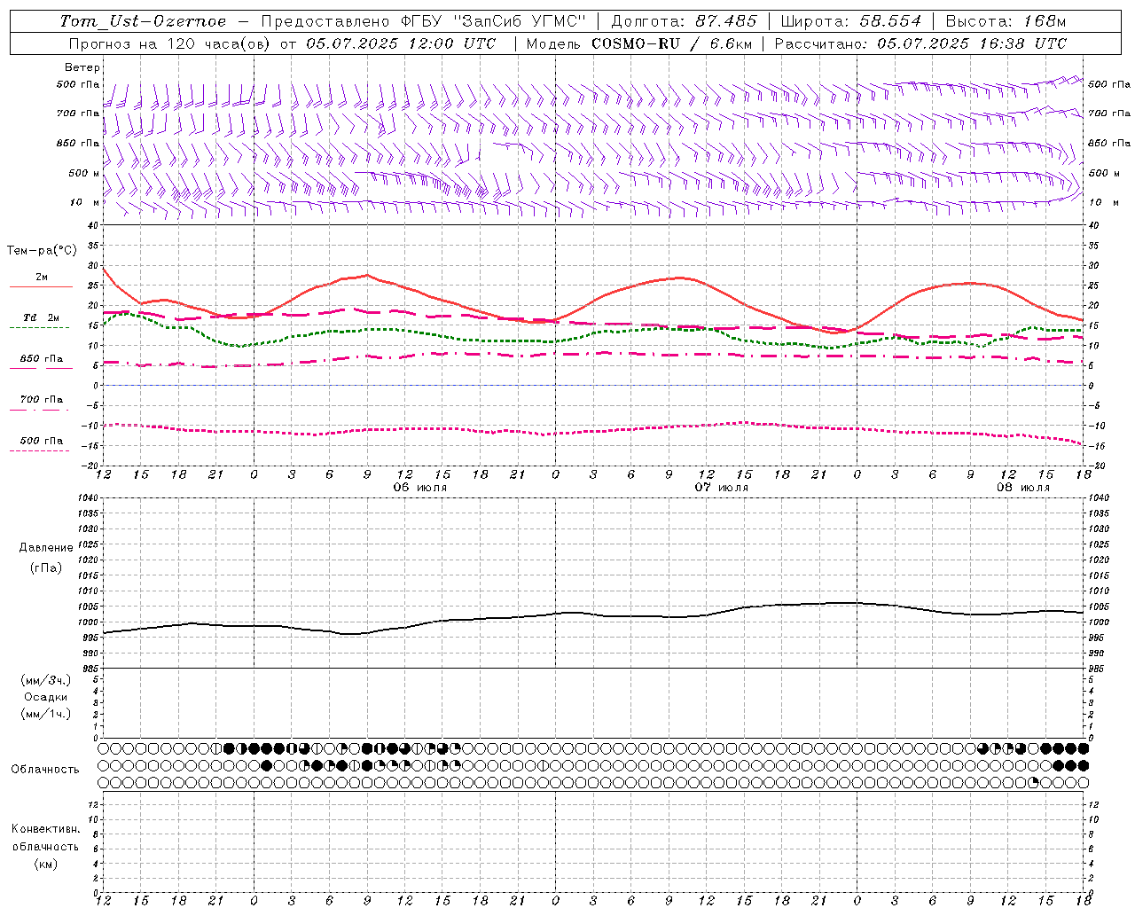Click the '(км)' unit under convective cloudiness
The height and width of the screenshot is (908, 1135).
pyautogui.click(x=46, y=864)
